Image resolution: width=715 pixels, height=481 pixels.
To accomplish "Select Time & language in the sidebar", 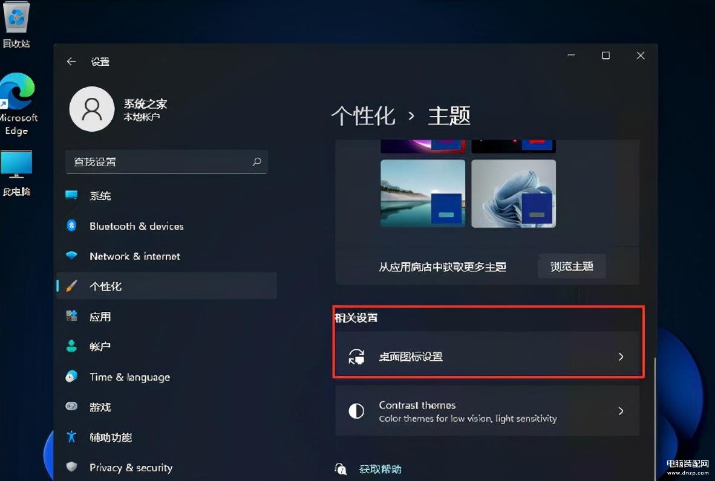I will pyautogui.click(x=166, y=377).
